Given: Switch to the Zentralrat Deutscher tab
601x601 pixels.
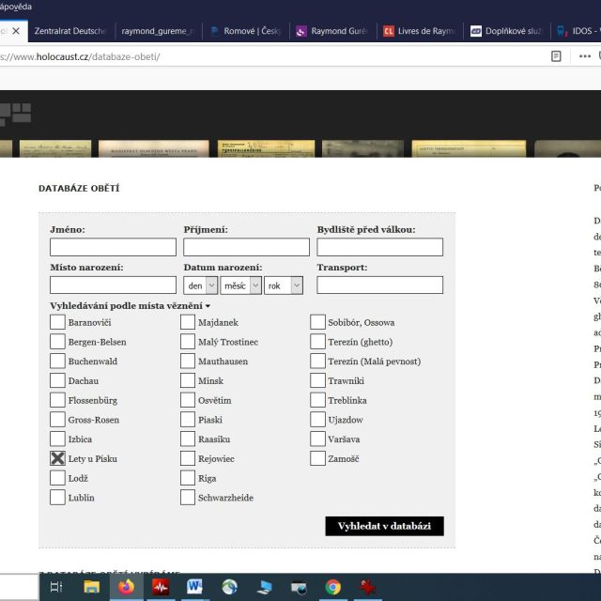Looking at the screenshot, I should tap(70, 30).
